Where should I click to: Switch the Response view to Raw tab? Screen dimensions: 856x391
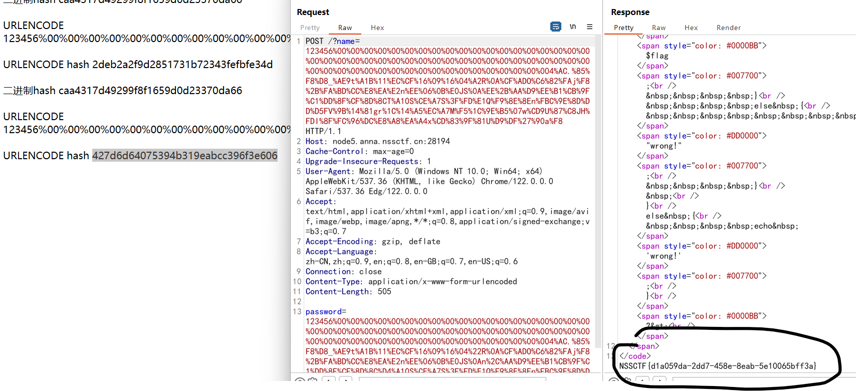click(659, 28)
